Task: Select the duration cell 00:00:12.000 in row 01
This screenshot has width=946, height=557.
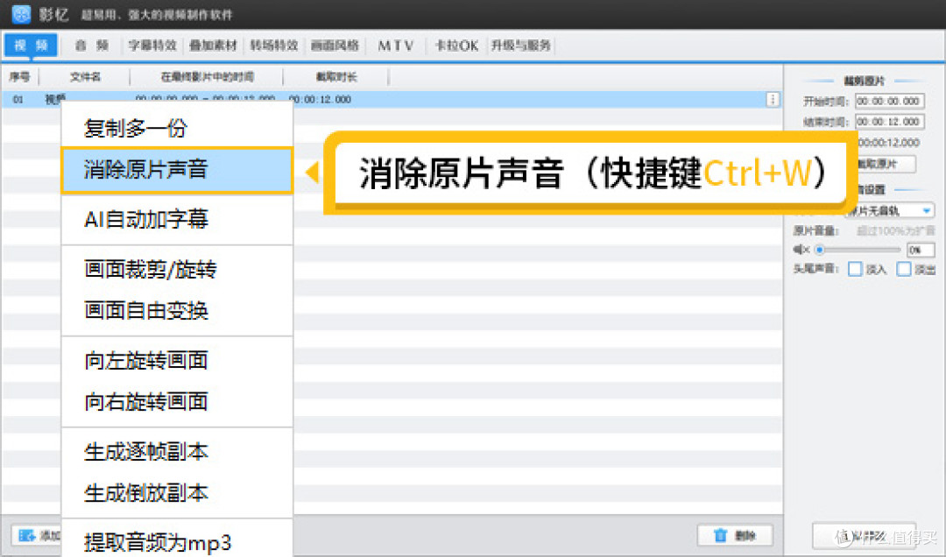Action: [321, 100]
